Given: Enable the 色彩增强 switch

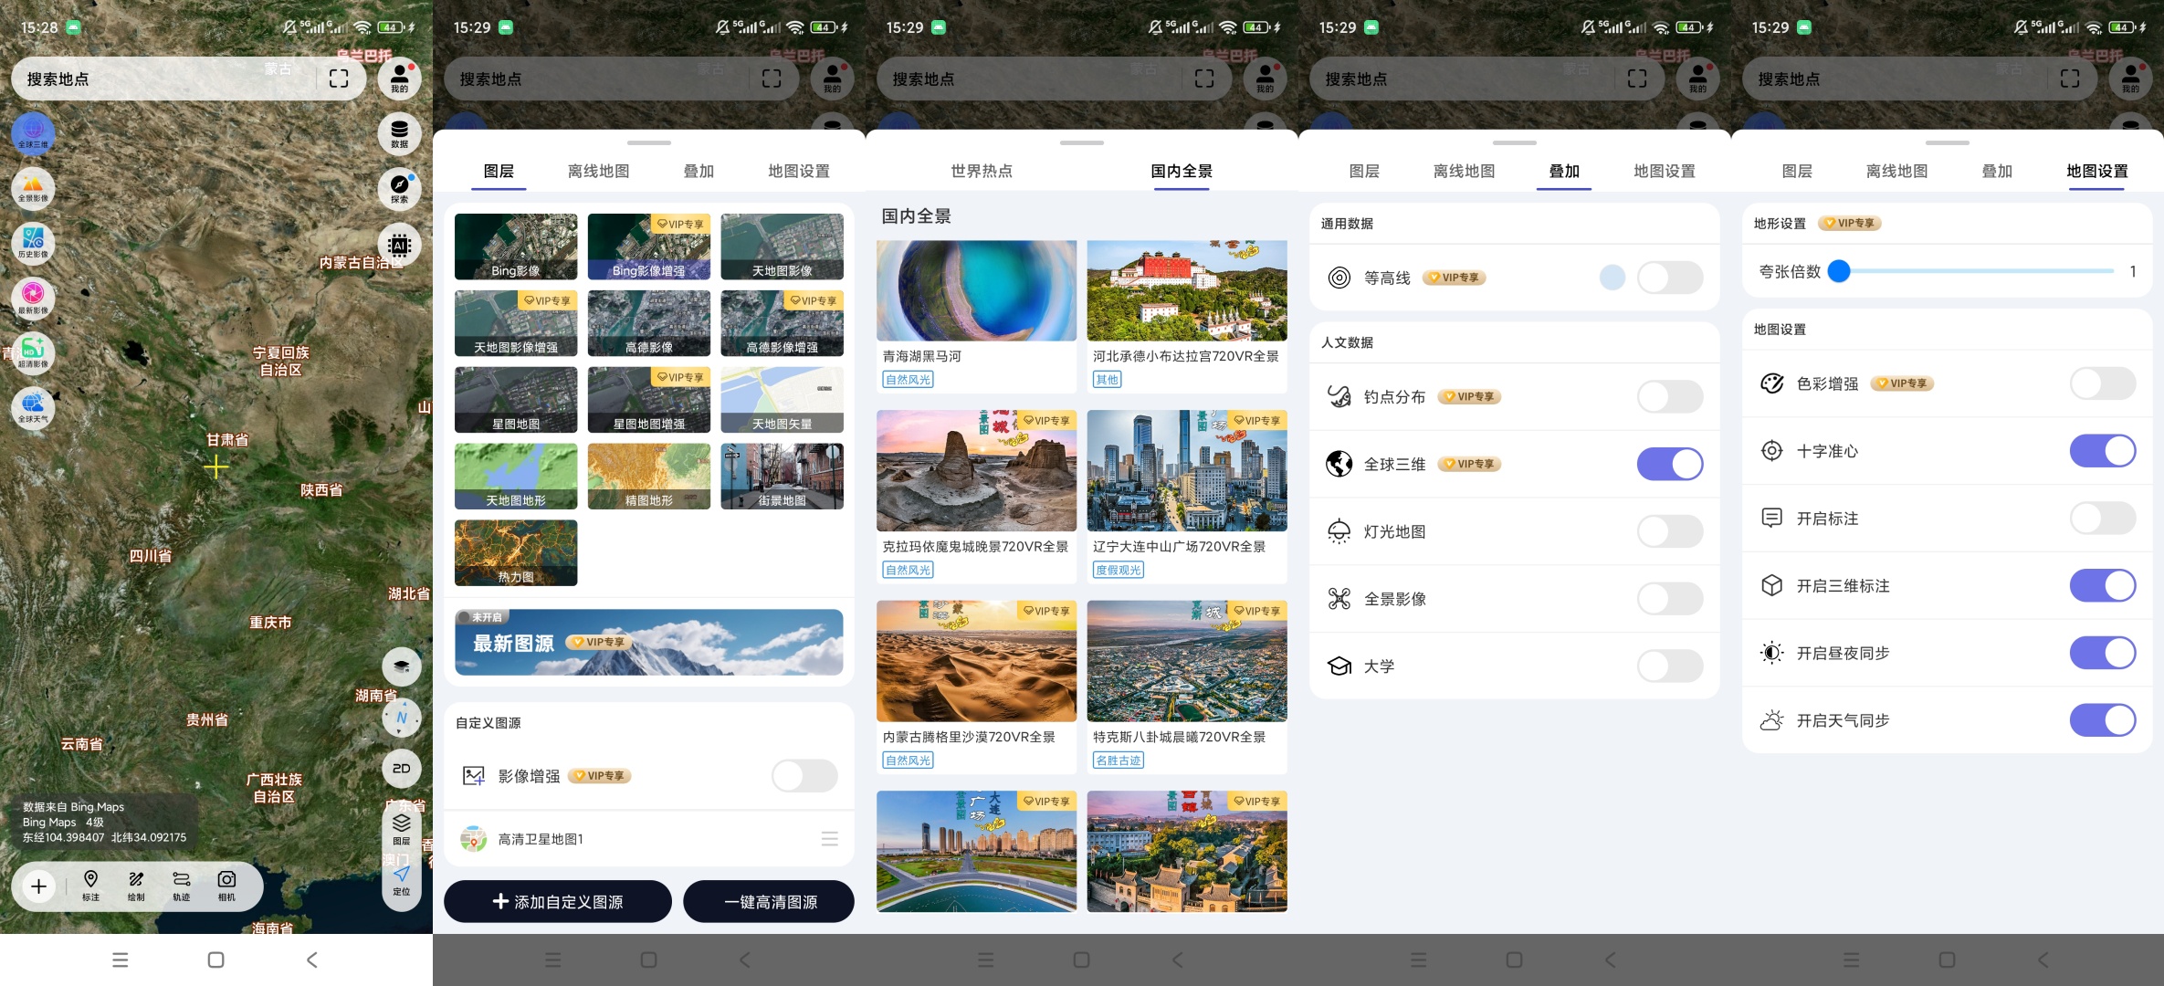Looking at the screenshot, I should click(2103, 383).
